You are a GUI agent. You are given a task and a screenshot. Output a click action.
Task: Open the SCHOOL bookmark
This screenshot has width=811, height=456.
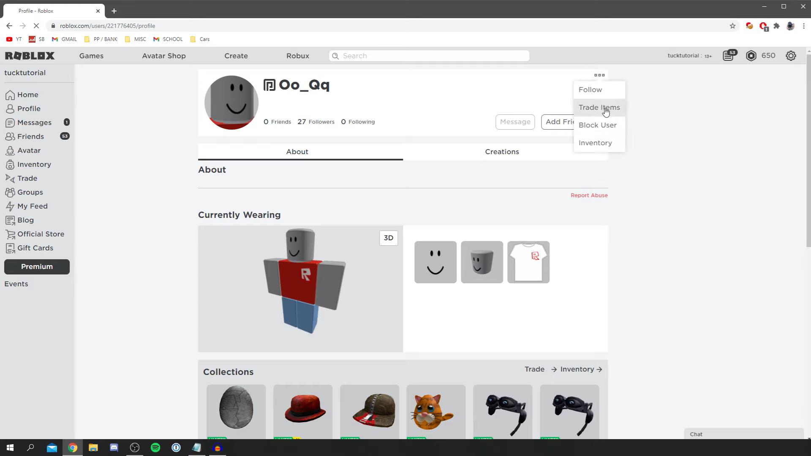point(168,39)
